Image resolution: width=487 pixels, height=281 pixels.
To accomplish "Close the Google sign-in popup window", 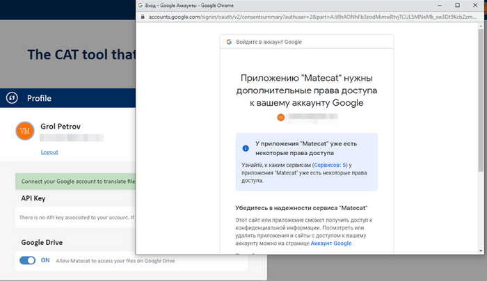I will point(477,5).
